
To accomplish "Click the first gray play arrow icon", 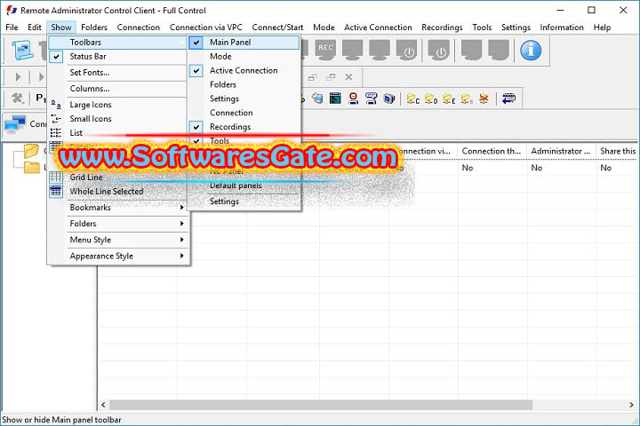I will [x=18, y=76].
